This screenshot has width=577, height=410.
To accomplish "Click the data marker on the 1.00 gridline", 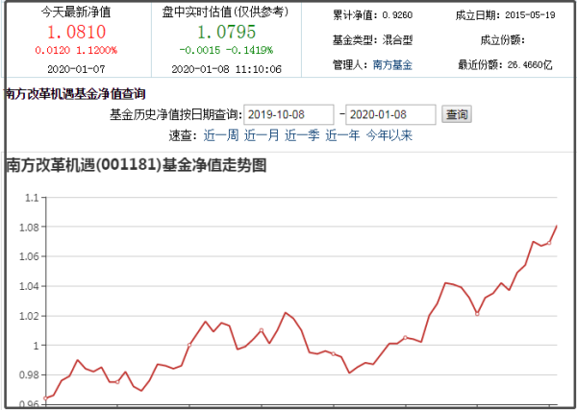I will 188,345.
